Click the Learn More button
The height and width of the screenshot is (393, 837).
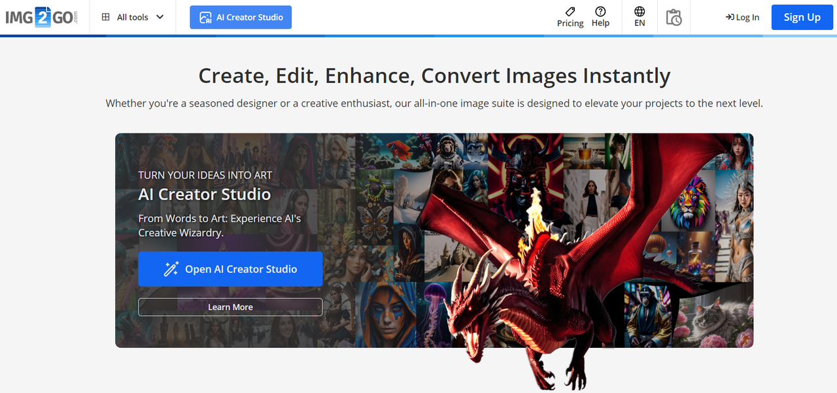coord(230,307)
